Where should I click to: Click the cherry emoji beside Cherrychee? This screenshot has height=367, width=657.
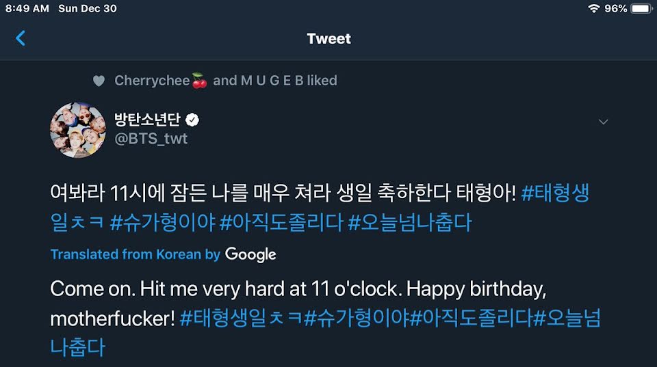tap(199, 81)
